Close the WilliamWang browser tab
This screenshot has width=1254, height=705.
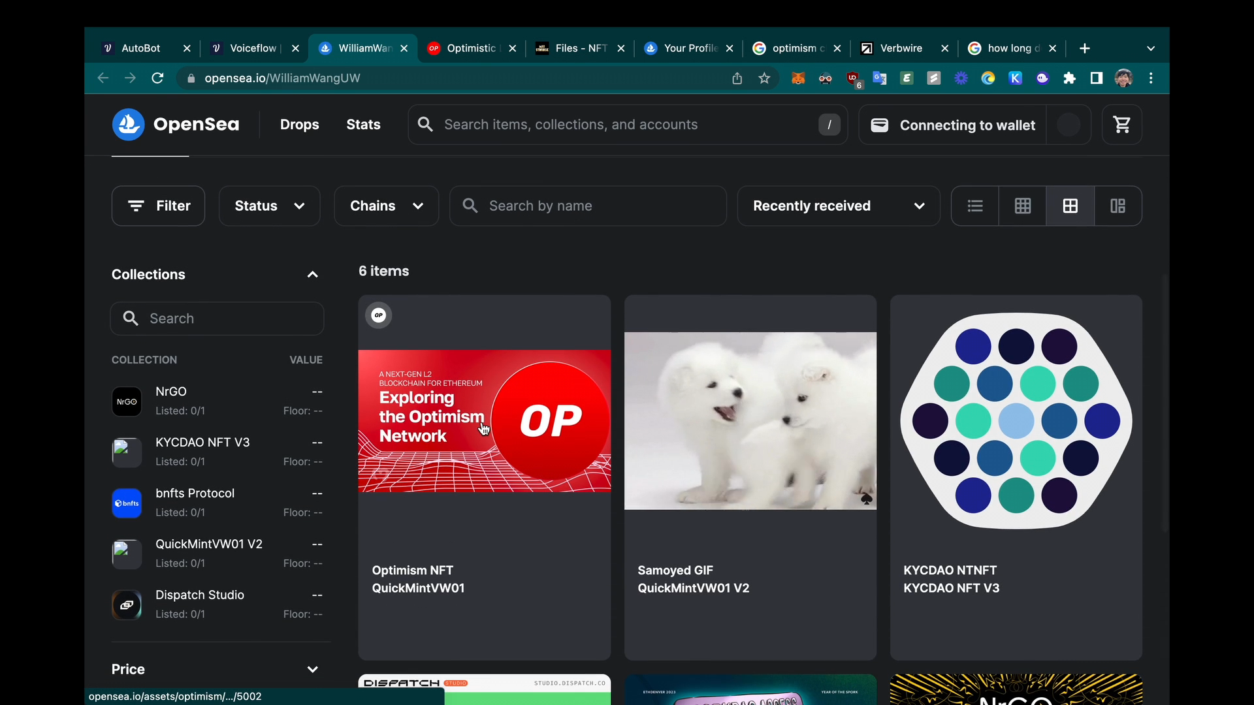tap(404, 48)
